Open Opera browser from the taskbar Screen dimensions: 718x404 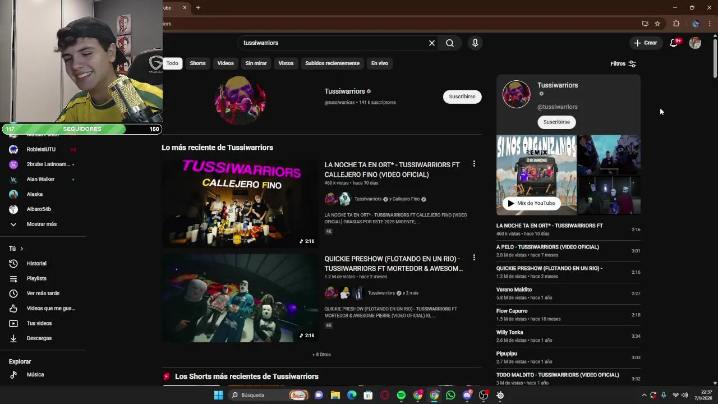coord(385,395)
